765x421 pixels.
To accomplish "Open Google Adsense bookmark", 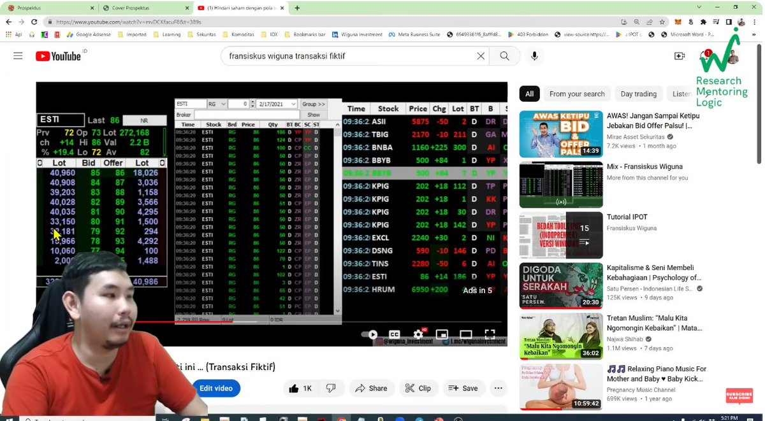I will pos(89,34).
